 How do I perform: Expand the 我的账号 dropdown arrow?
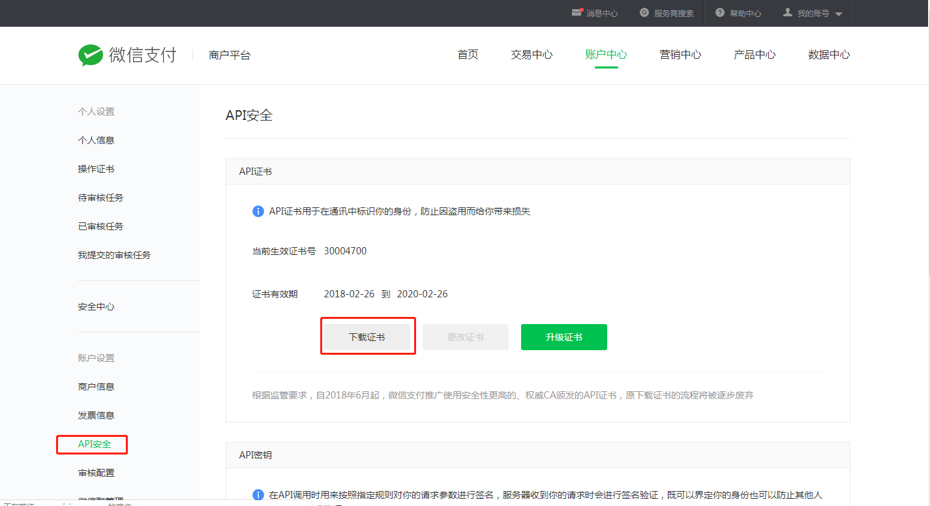[x=839, y=14]
